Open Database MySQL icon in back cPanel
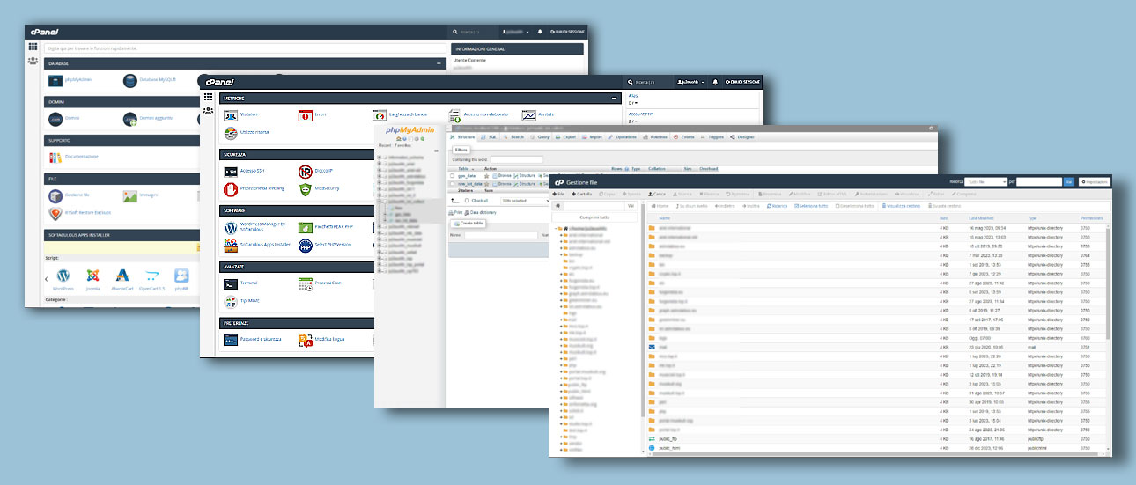1136x485 pixels. coord(130,80)
